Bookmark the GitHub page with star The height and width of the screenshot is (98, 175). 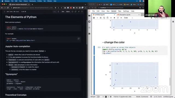pyautogui.click(x=61, y=8)
